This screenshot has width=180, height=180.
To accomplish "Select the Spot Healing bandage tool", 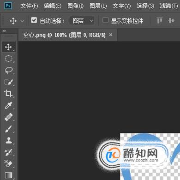I will tap(8, 117).
